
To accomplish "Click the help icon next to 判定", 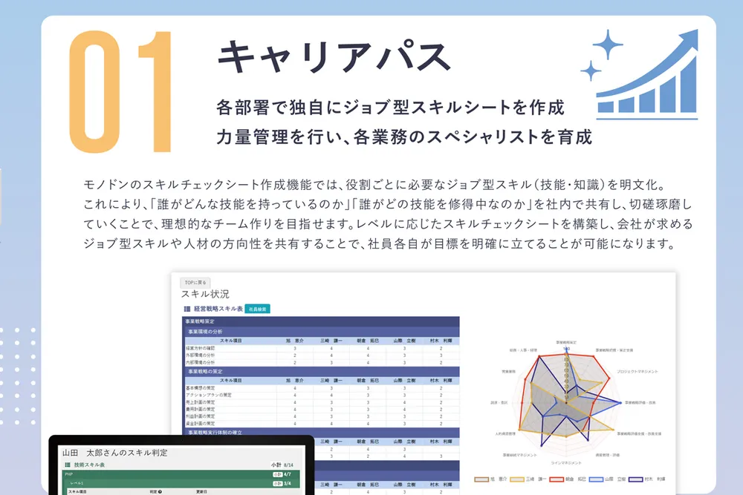I will pos(161,491).
